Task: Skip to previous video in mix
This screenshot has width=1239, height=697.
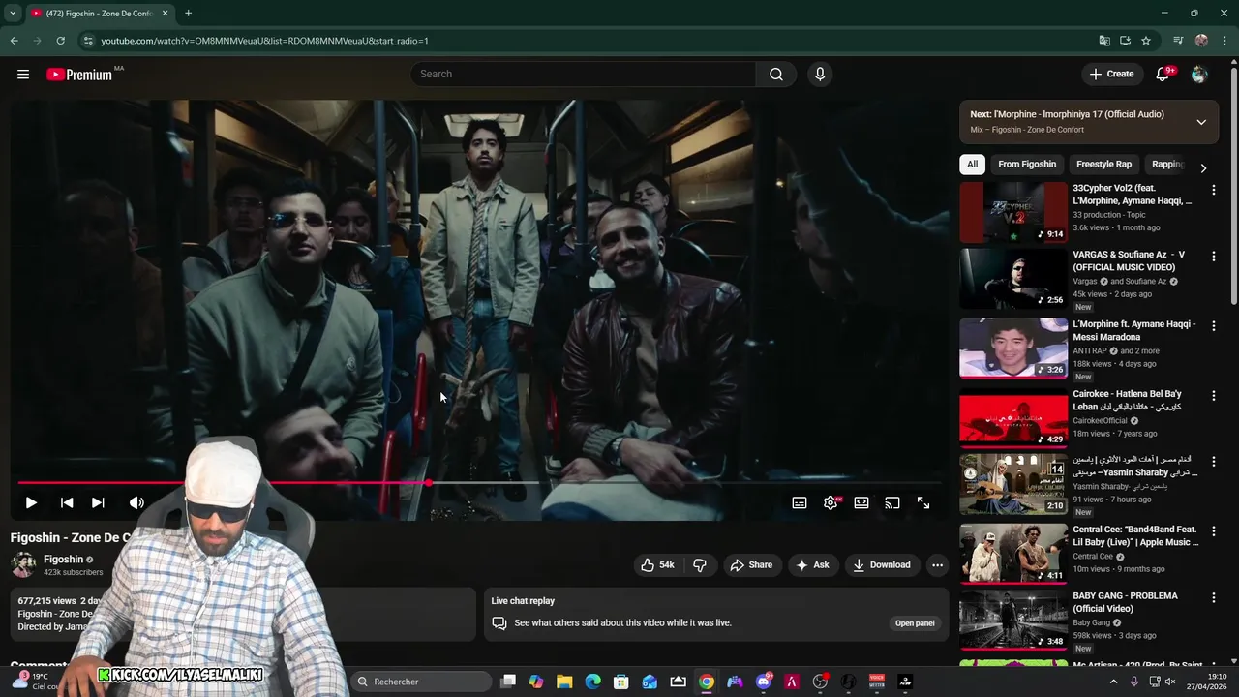Action: coord(67,502)
